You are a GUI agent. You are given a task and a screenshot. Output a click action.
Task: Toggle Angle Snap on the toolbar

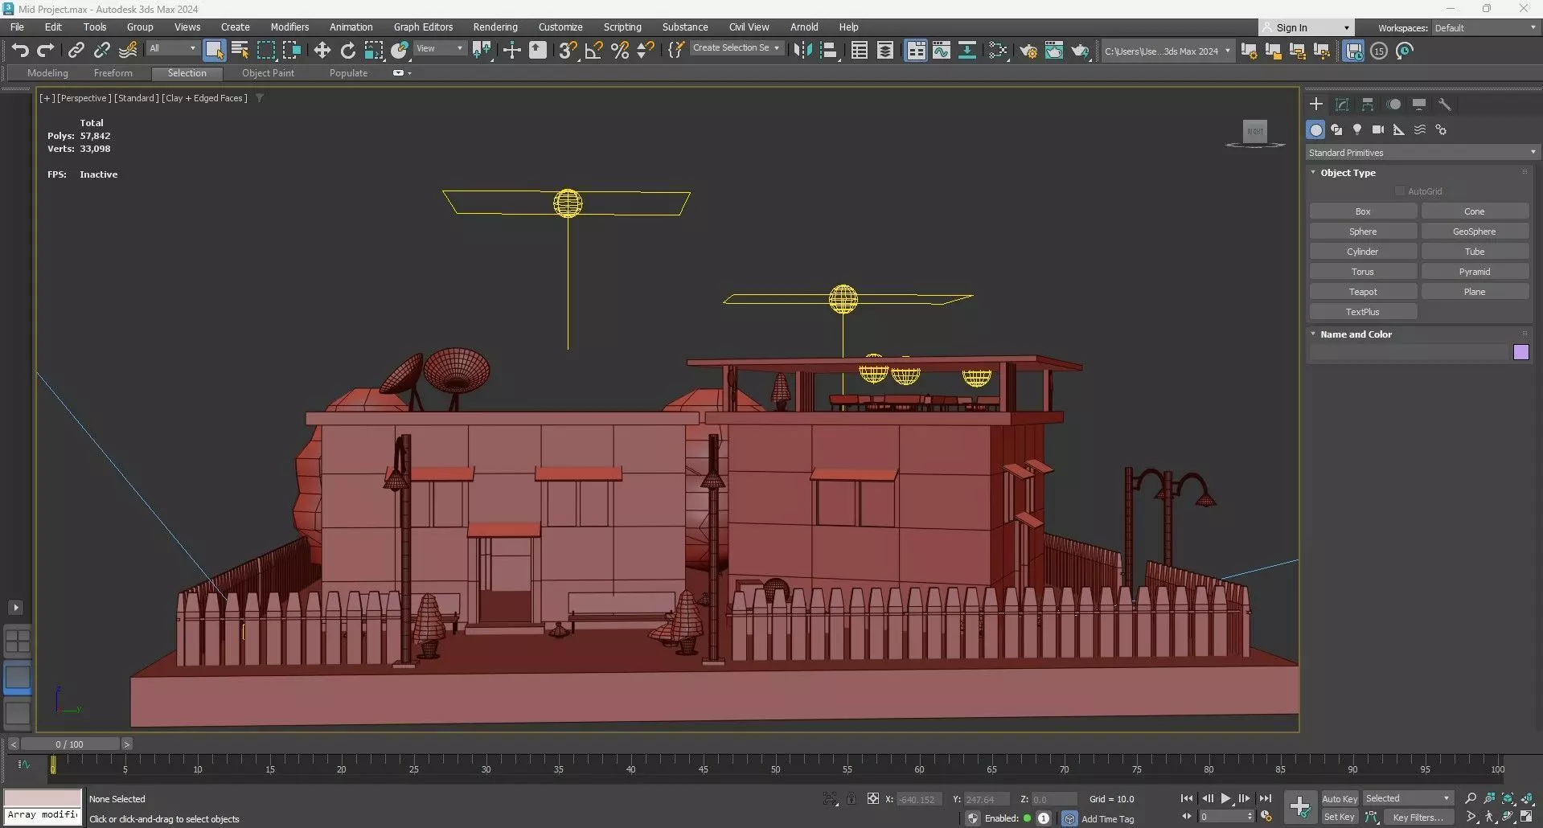coord(593,51)
